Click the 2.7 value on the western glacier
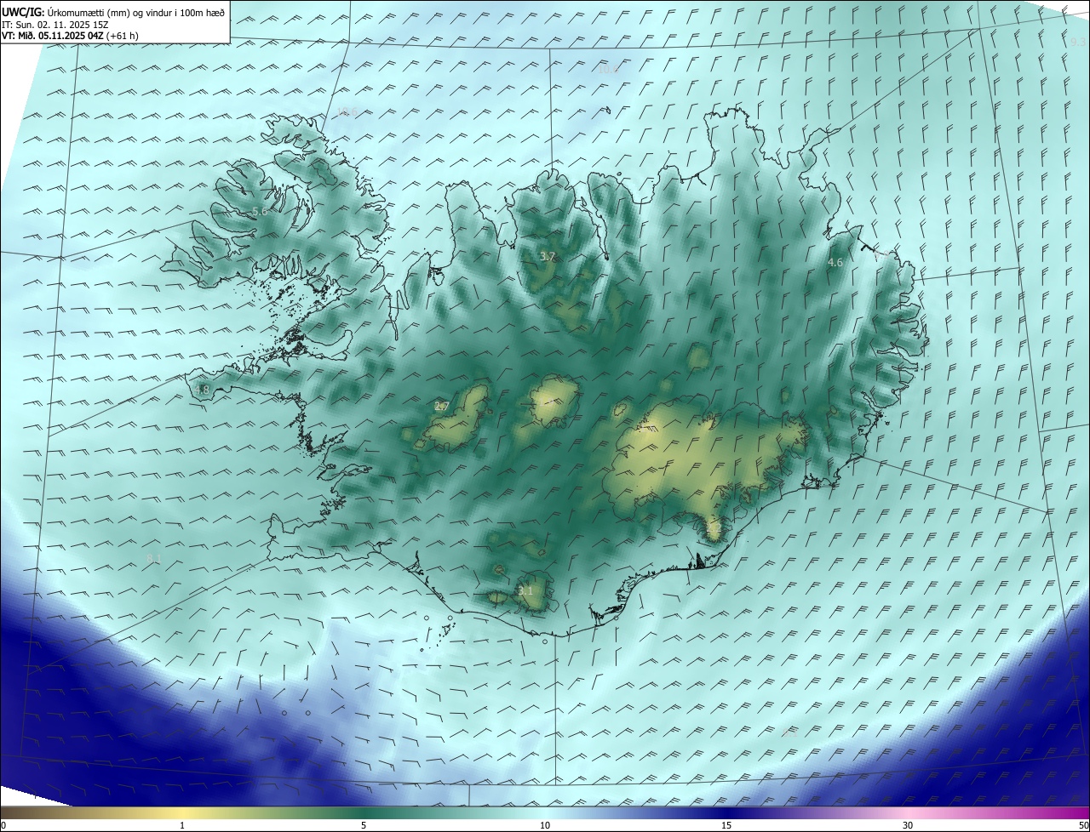Screen dimensions: 1090x832 [x=441, y=407]
